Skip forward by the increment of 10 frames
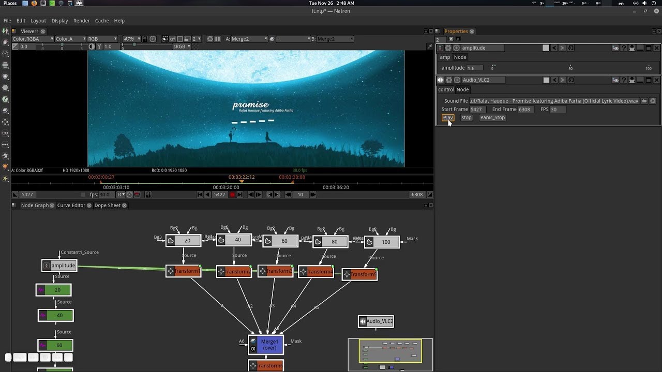Image resolution: width=662 pixels, height=372 pixels. (313, 195)
